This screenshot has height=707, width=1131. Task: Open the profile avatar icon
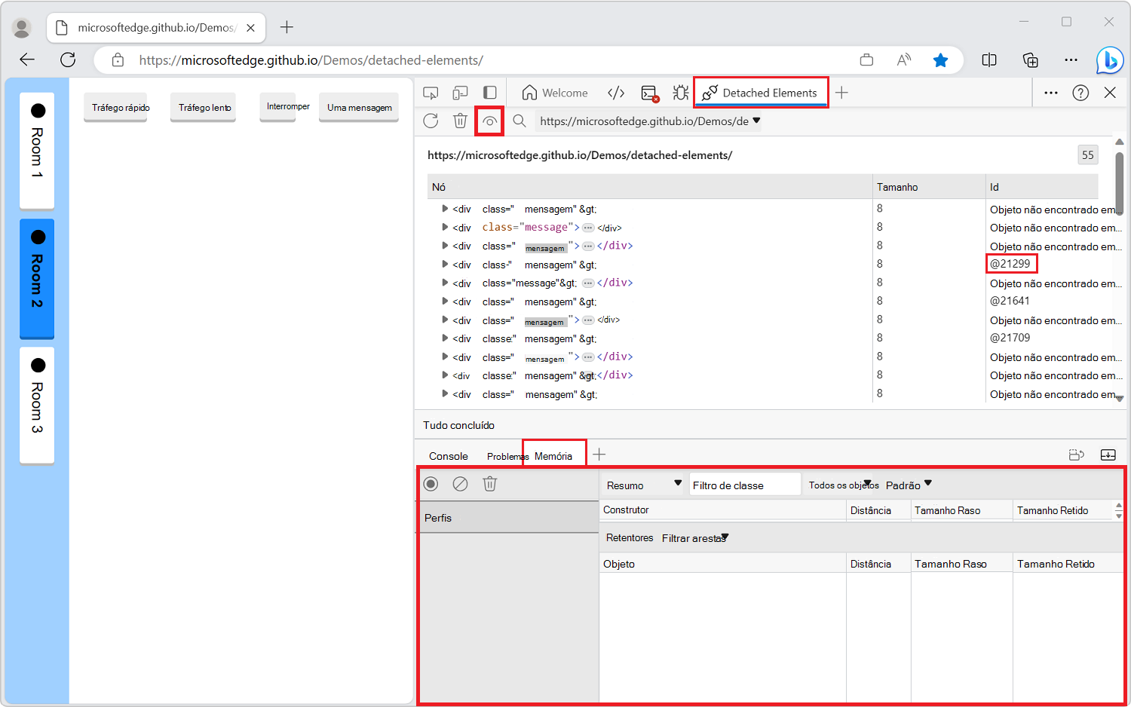22,28
